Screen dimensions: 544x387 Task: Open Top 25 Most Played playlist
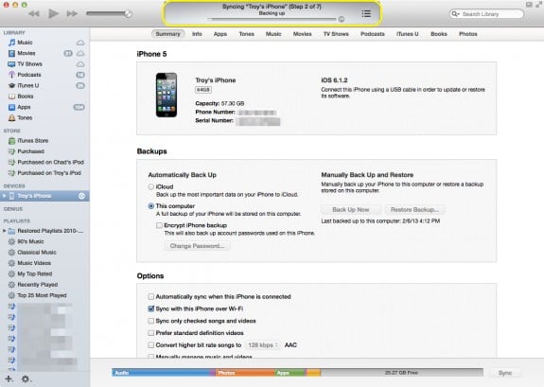pos(42,295)
